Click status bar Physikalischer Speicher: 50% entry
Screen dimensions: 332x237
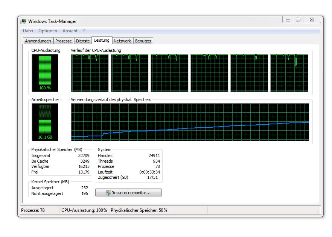coord(139,210)
